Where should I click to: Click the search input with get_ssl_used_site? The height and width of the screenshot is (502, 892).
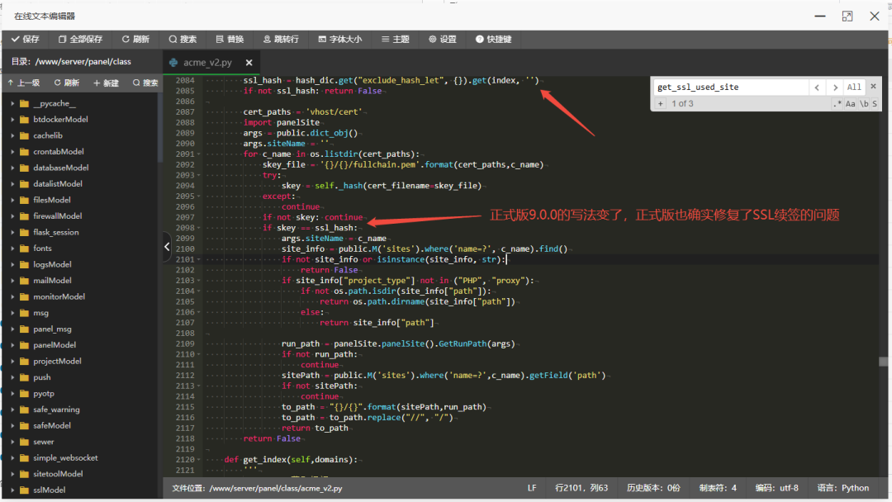(731, 87)
